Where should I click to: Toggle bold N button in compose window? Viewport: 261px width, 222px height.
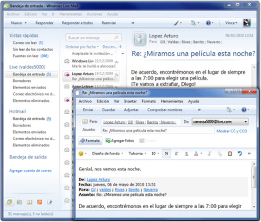pyautogui.click(x=166, y=154)
